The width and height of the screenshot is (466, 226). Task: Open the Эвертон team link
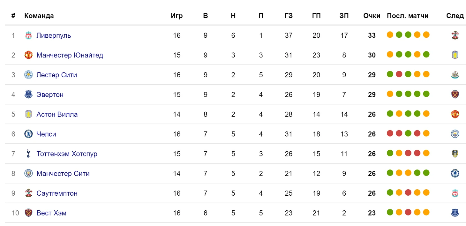click(50, 95)
